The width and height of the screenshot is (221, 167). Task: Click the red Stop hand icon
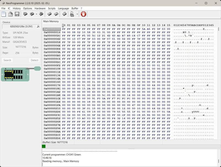pos(83,14)
